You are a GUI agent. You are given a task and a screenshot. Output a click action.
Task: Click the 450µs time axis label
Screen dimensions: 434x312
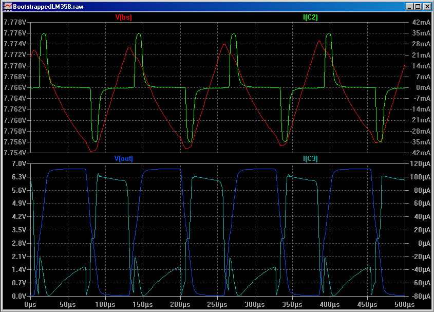[367, 304]
